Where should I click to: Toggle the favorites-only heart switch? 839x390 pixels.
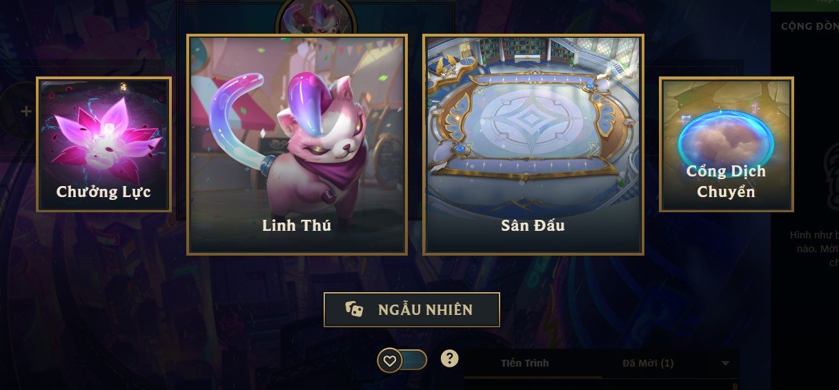(x=402, y=360)
